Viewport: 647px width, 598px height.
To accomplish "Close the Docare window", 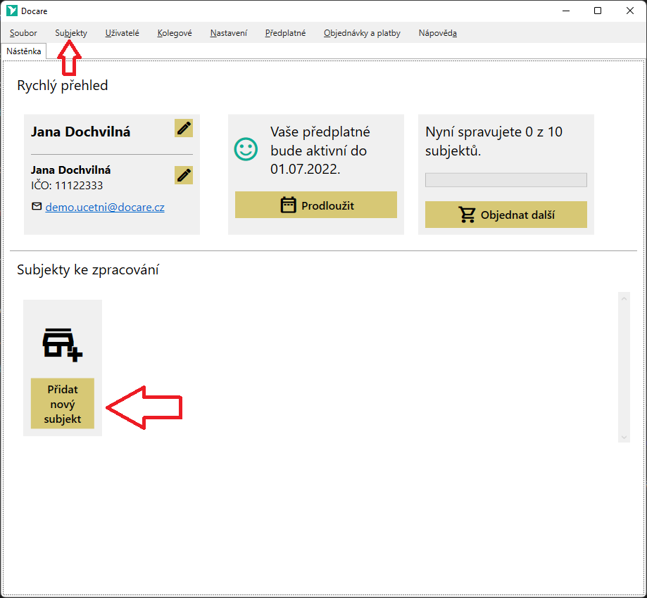I will click(630, 11).
